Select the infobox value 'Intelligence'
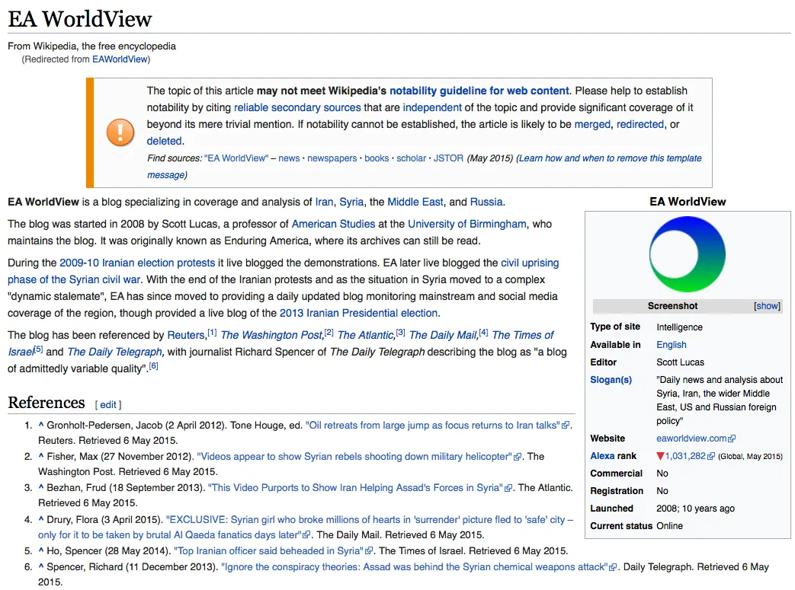795x590 pixels. click(x=679, y=327)
